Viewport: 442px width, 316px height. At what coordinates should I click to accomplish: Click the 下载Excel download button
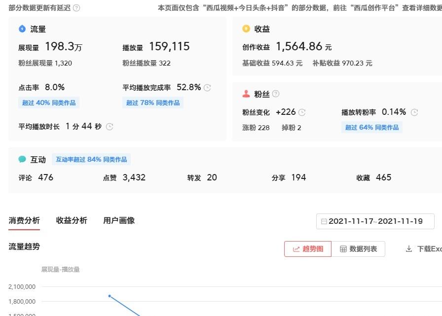[423, 249]
